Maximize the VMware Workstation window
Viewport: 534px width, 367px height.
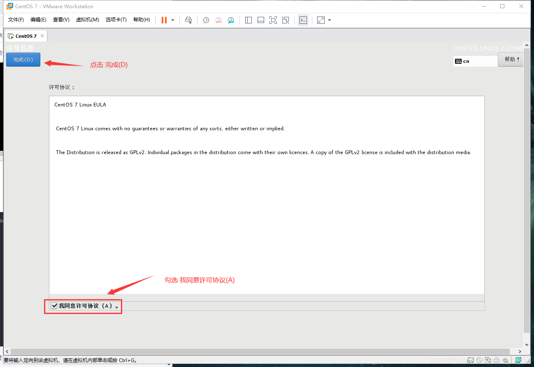[x=502, y=6]
